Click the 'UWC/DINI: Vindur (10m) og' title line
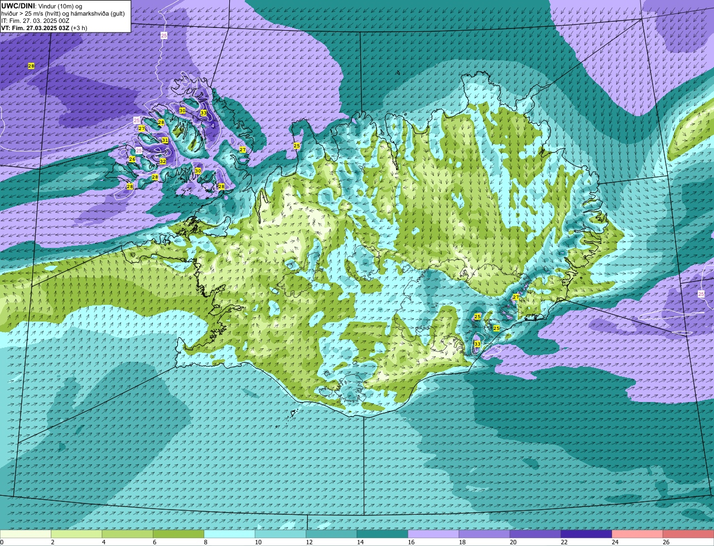This screenshot has height=546, width=714. 42,6
